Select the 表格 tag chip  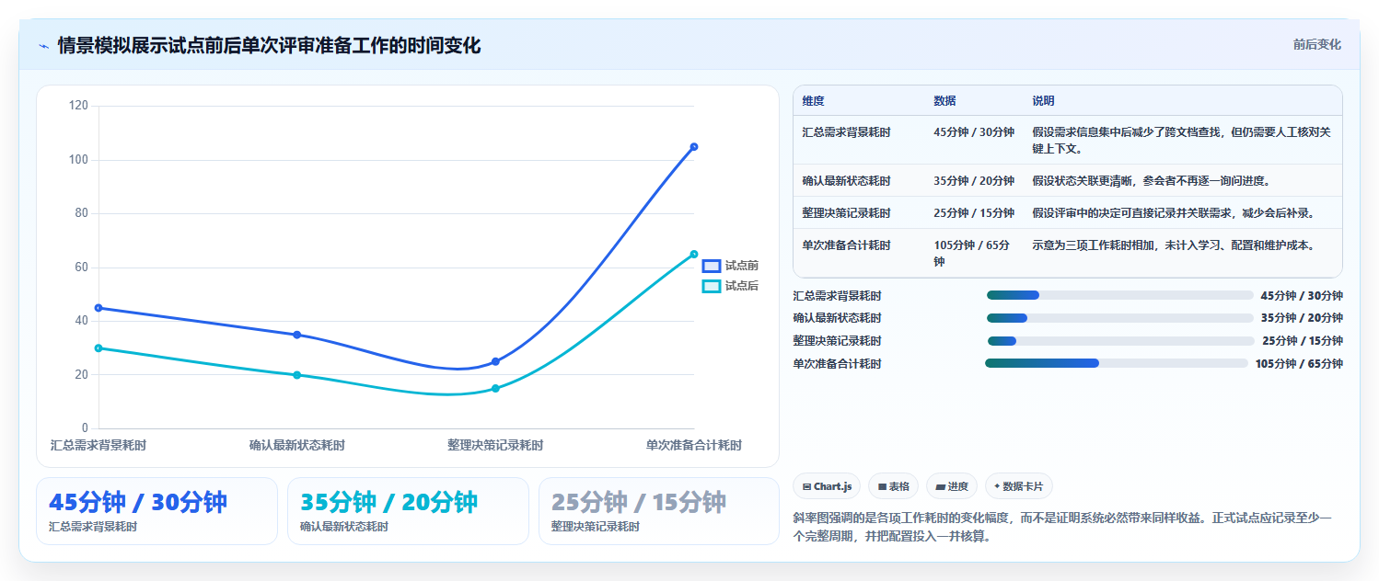(x=893, y=486)
